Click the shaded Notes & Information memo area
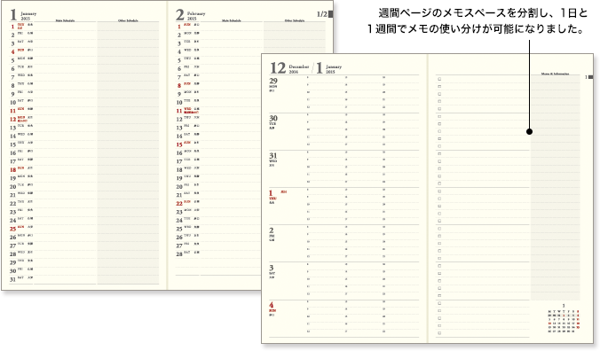 click(x=556, y=188)
